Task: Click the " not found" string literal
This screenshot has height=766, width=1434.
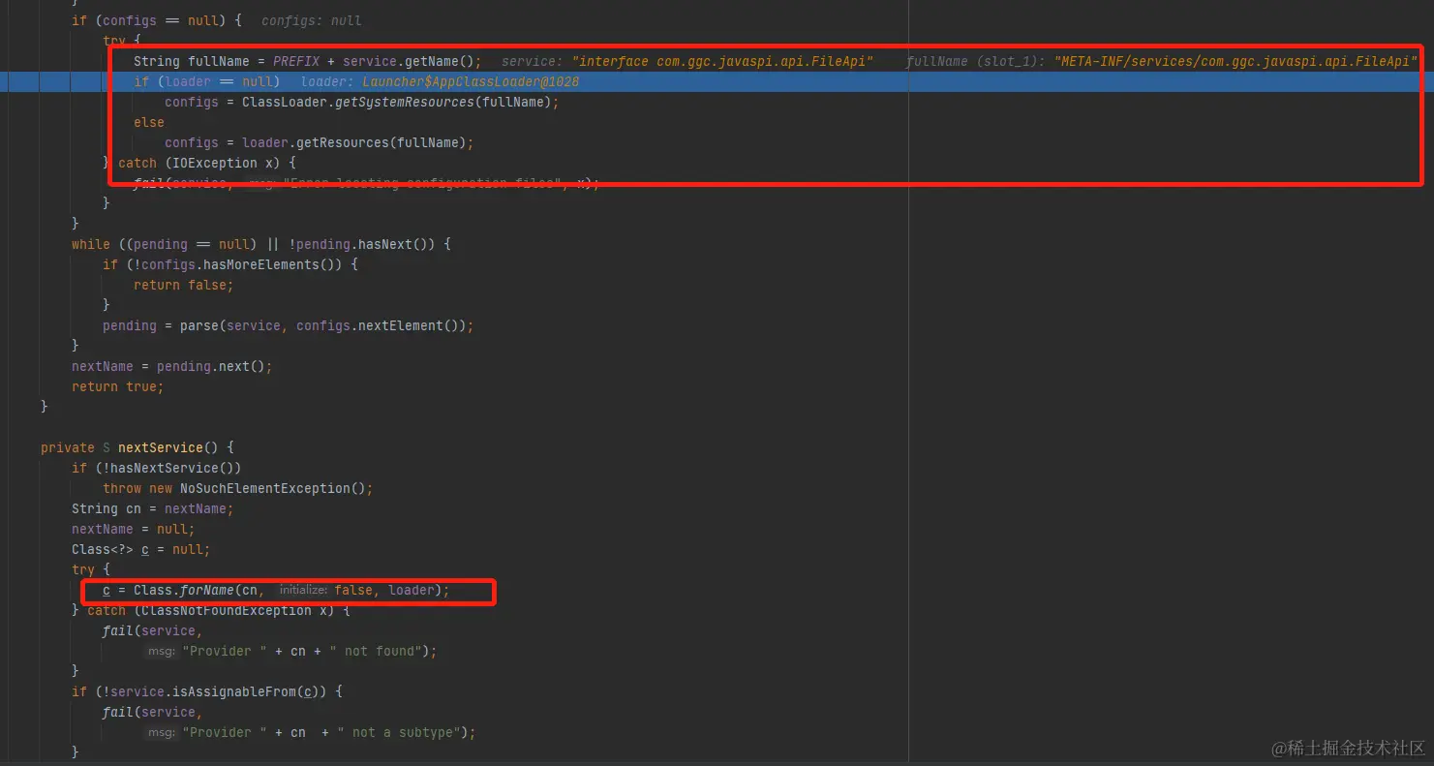Action: coord(376,651)
